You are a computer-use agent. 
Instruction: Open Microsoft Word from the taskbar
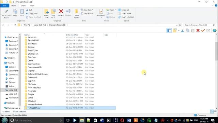[129, 120]
